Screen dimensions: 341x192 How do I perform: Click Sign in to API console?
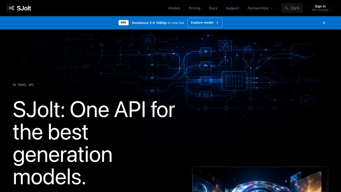coord(320,8)
